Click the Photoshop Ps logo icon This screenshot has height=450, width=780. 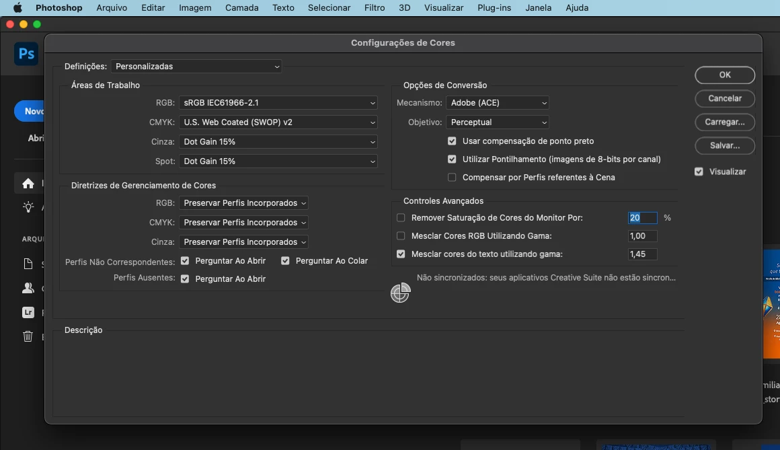(x=26, y=53)
